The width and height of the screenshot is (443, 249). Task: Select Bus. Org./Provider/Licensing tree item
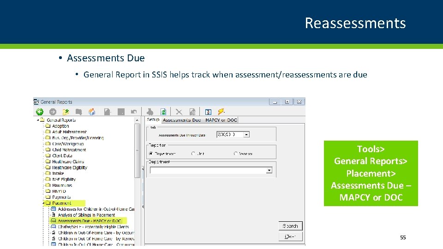click(78, 138)
